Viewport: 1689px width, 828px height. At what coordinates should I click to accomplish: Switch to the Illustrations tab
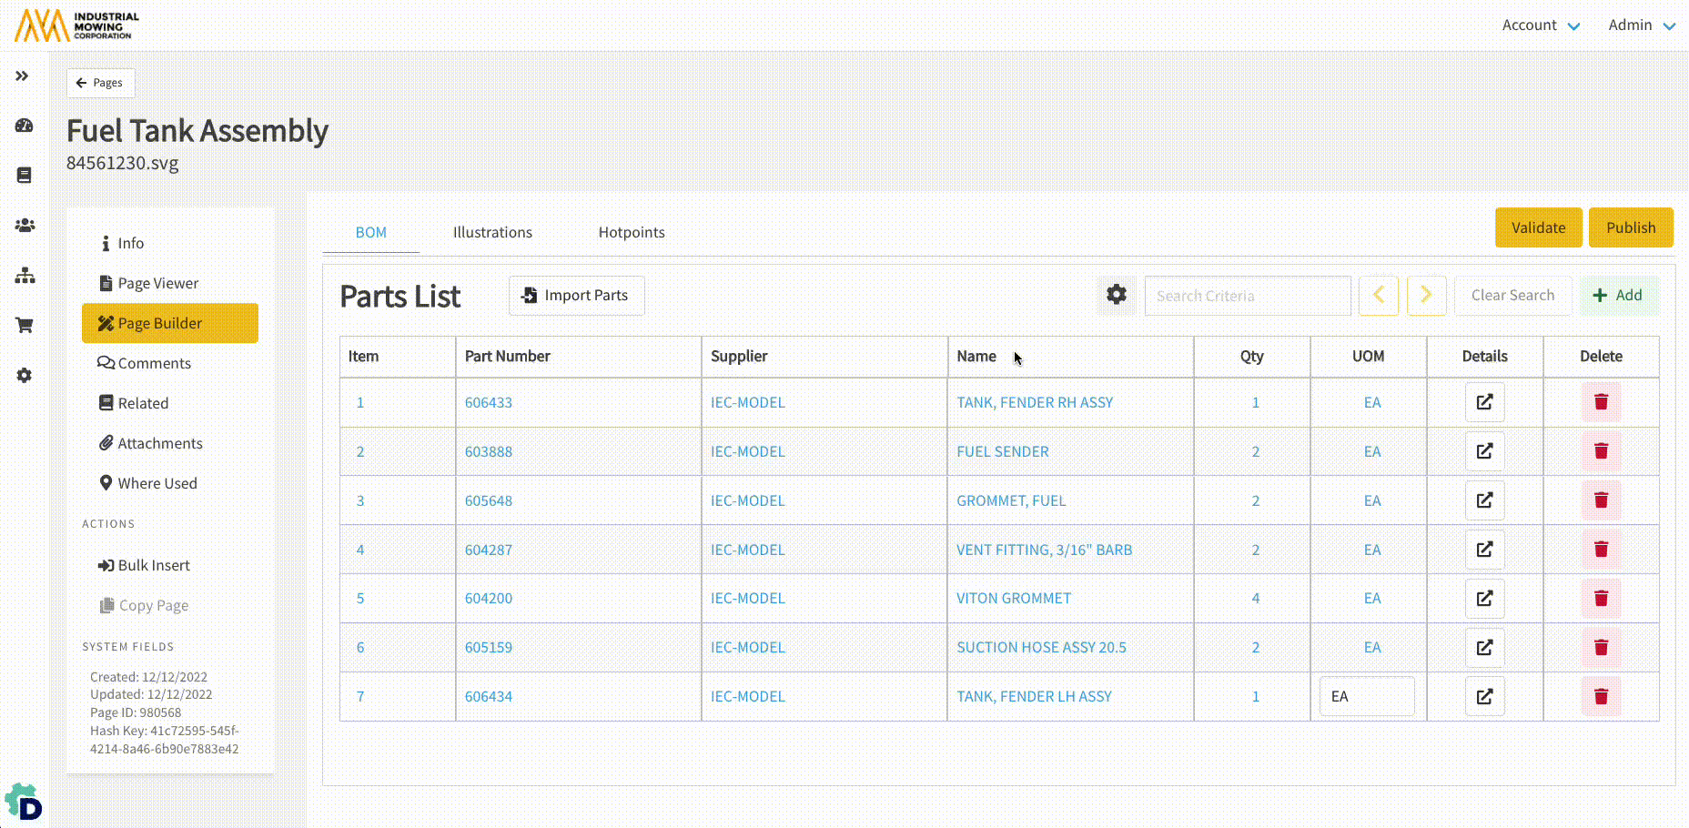pos(492,233)
